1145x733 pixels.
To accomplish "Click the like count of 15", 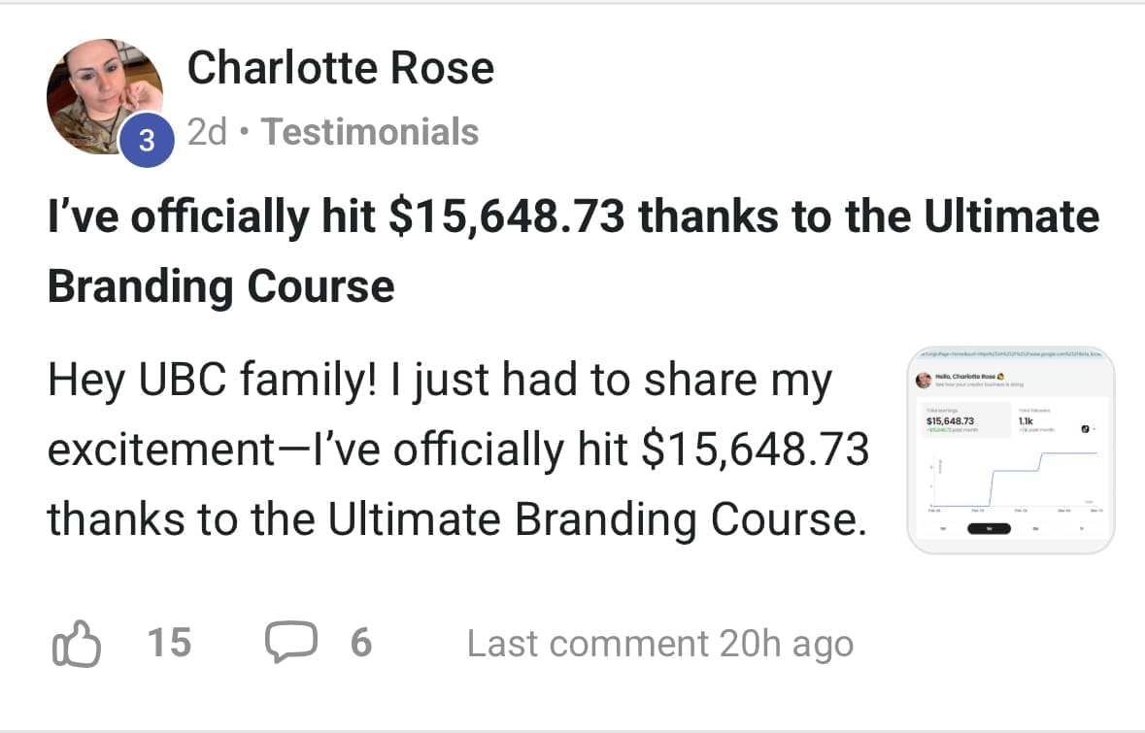I will (169, 643).
